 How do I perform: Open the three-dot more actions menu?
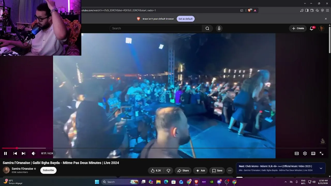tap(230, 171)
